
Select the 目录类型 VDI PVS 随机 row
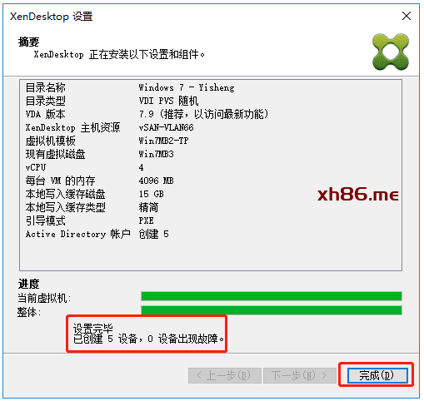(x=112, y=101)
